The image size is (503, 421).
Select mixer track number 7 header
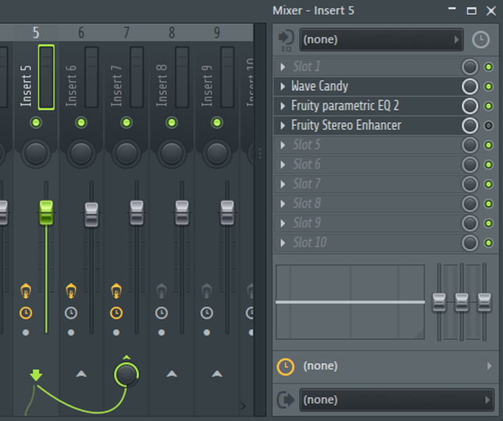[126, 33]
